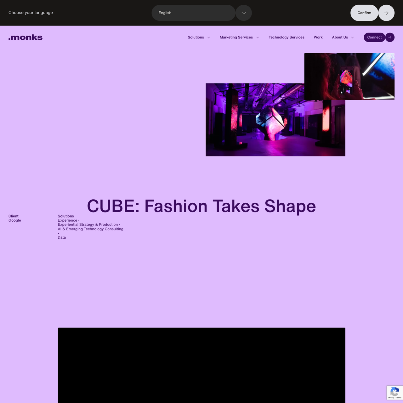Expand language list with chevron button
Screen dimensions: 403x403
[244, 13]
